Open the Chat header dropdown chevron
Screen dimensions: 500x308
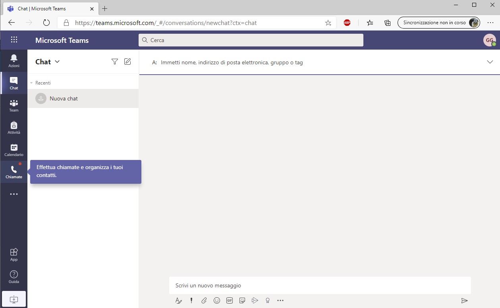tap(57, 62)
